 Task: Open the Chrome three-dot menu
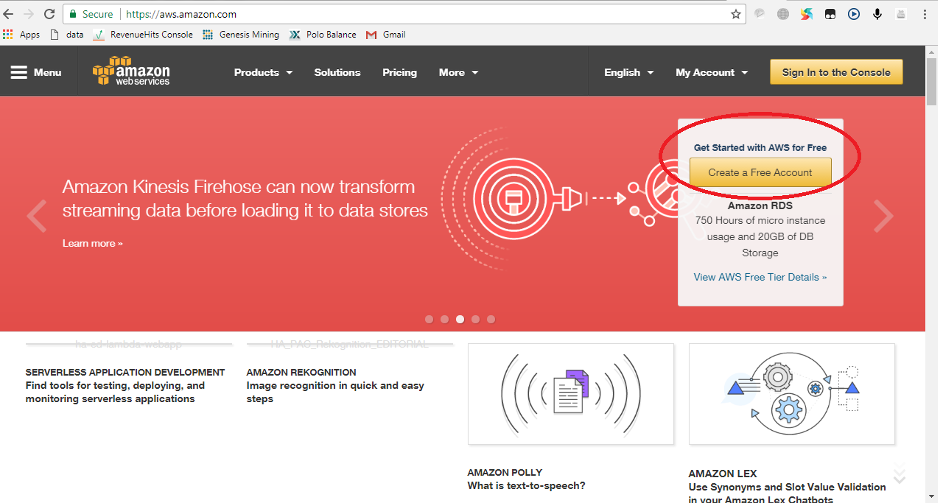click(925, 14)
